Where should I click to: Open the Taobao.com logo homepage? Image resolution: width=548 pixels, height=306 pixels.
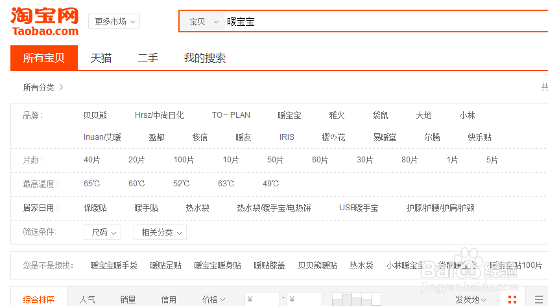coord(45,21)
